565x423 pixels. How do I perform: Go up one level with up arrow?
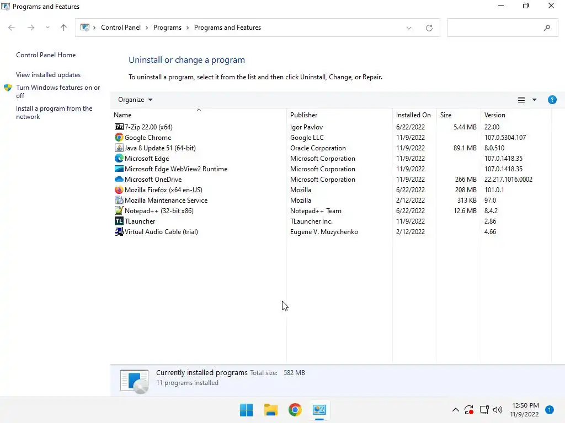(x=64, y=28)
